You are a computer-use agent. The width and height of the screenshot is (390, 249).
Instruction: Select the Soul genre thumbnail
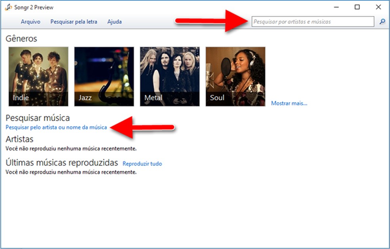[x=235, y=76]
